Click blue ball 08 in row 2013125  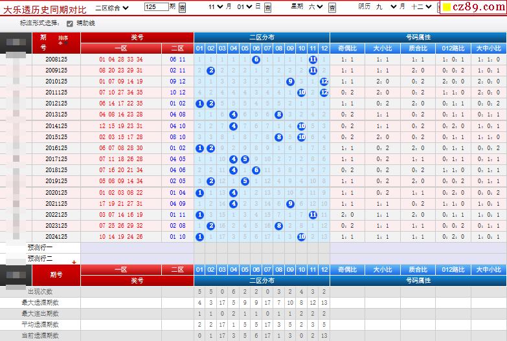coord(278,115)
